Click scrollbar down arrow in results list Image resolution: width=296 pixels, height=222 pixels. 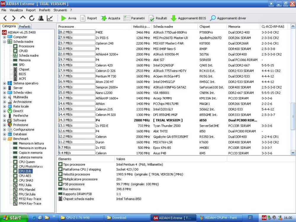coord(293,153)
